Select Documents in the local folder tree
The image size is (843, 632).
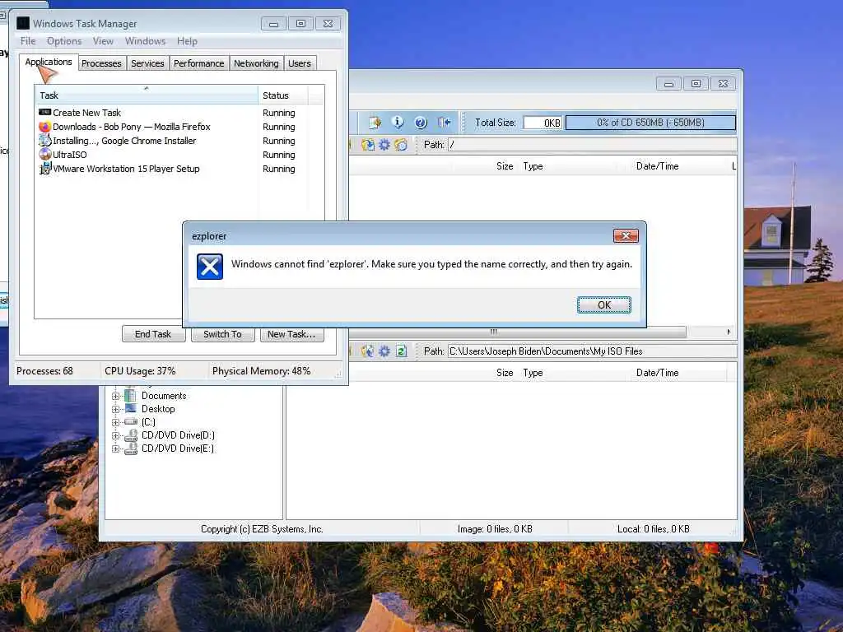(x=164, y=396)
